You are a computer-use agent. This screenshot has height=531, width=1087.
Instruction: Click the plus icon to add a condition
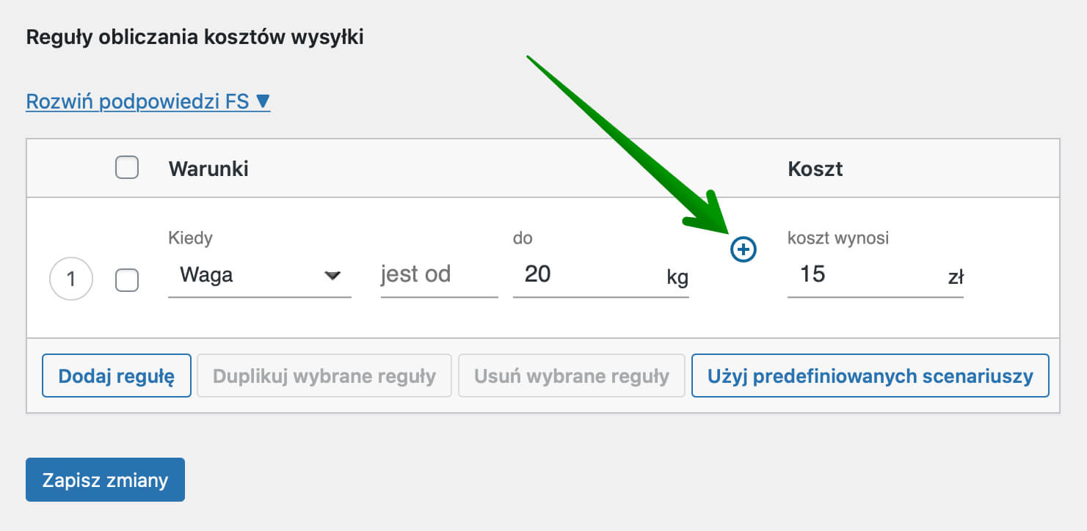tap(744, 250)
